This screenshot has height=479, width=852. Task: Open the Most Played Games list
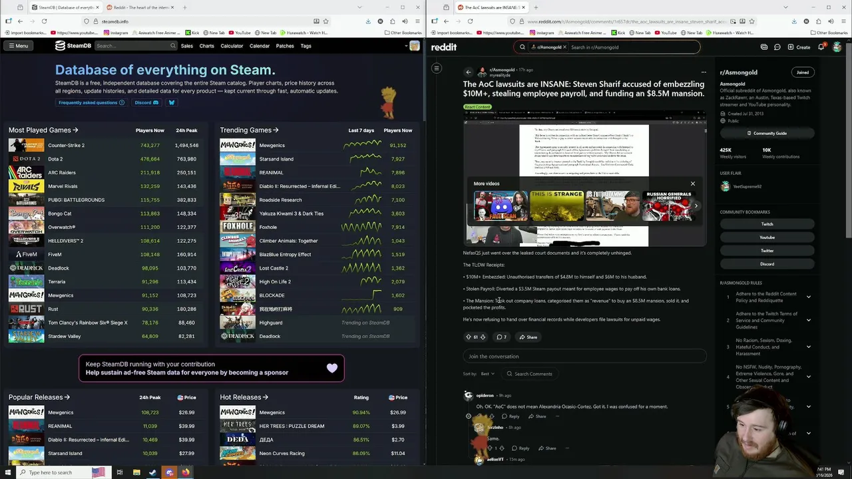point(43,130)
